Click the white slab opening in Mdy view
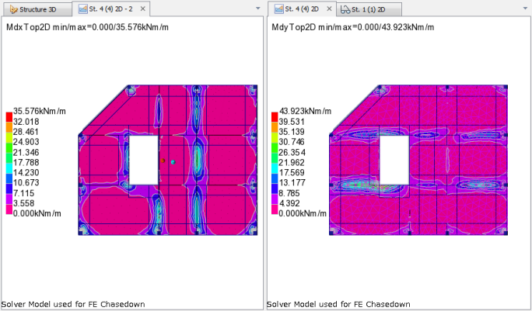 pos(394,160)
